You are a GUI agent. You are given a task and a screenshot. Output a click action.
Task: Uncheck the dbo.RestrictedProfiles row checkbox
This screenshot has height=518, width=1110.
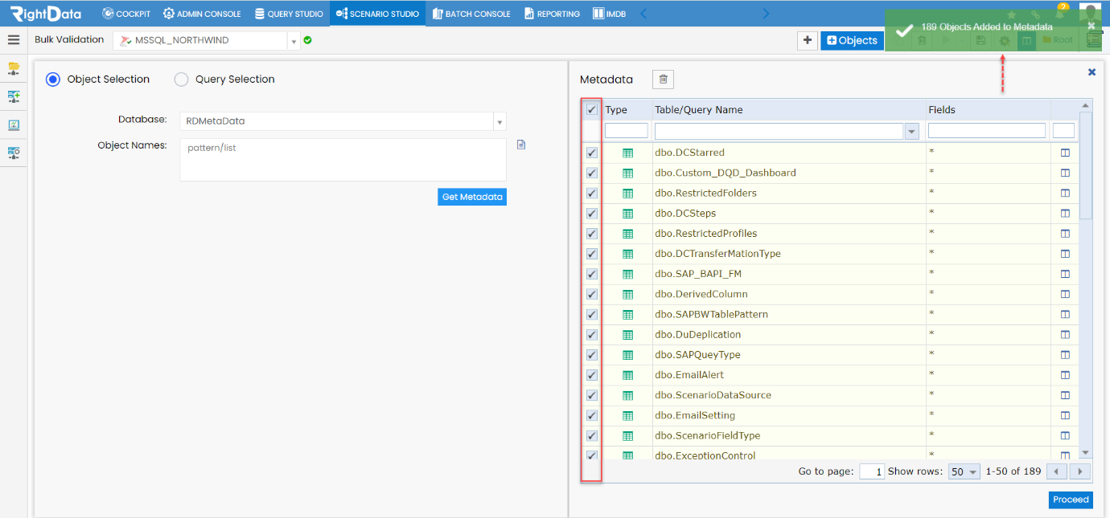[592, 234]
